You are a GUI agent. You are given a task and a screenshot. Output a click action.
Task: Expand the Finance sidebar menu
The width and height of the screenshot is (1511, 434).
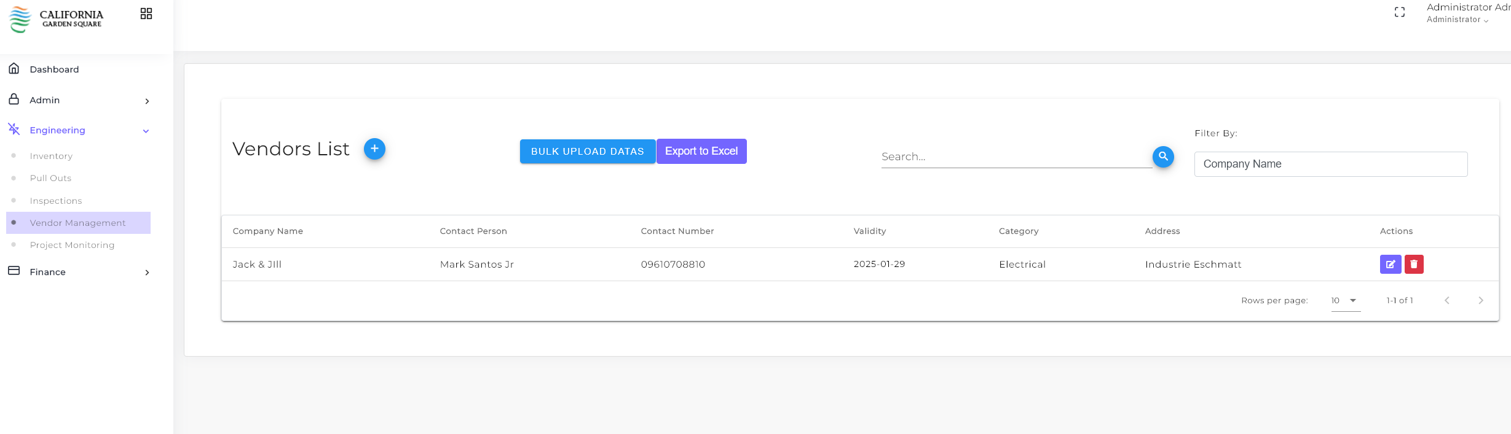[79, 272]
